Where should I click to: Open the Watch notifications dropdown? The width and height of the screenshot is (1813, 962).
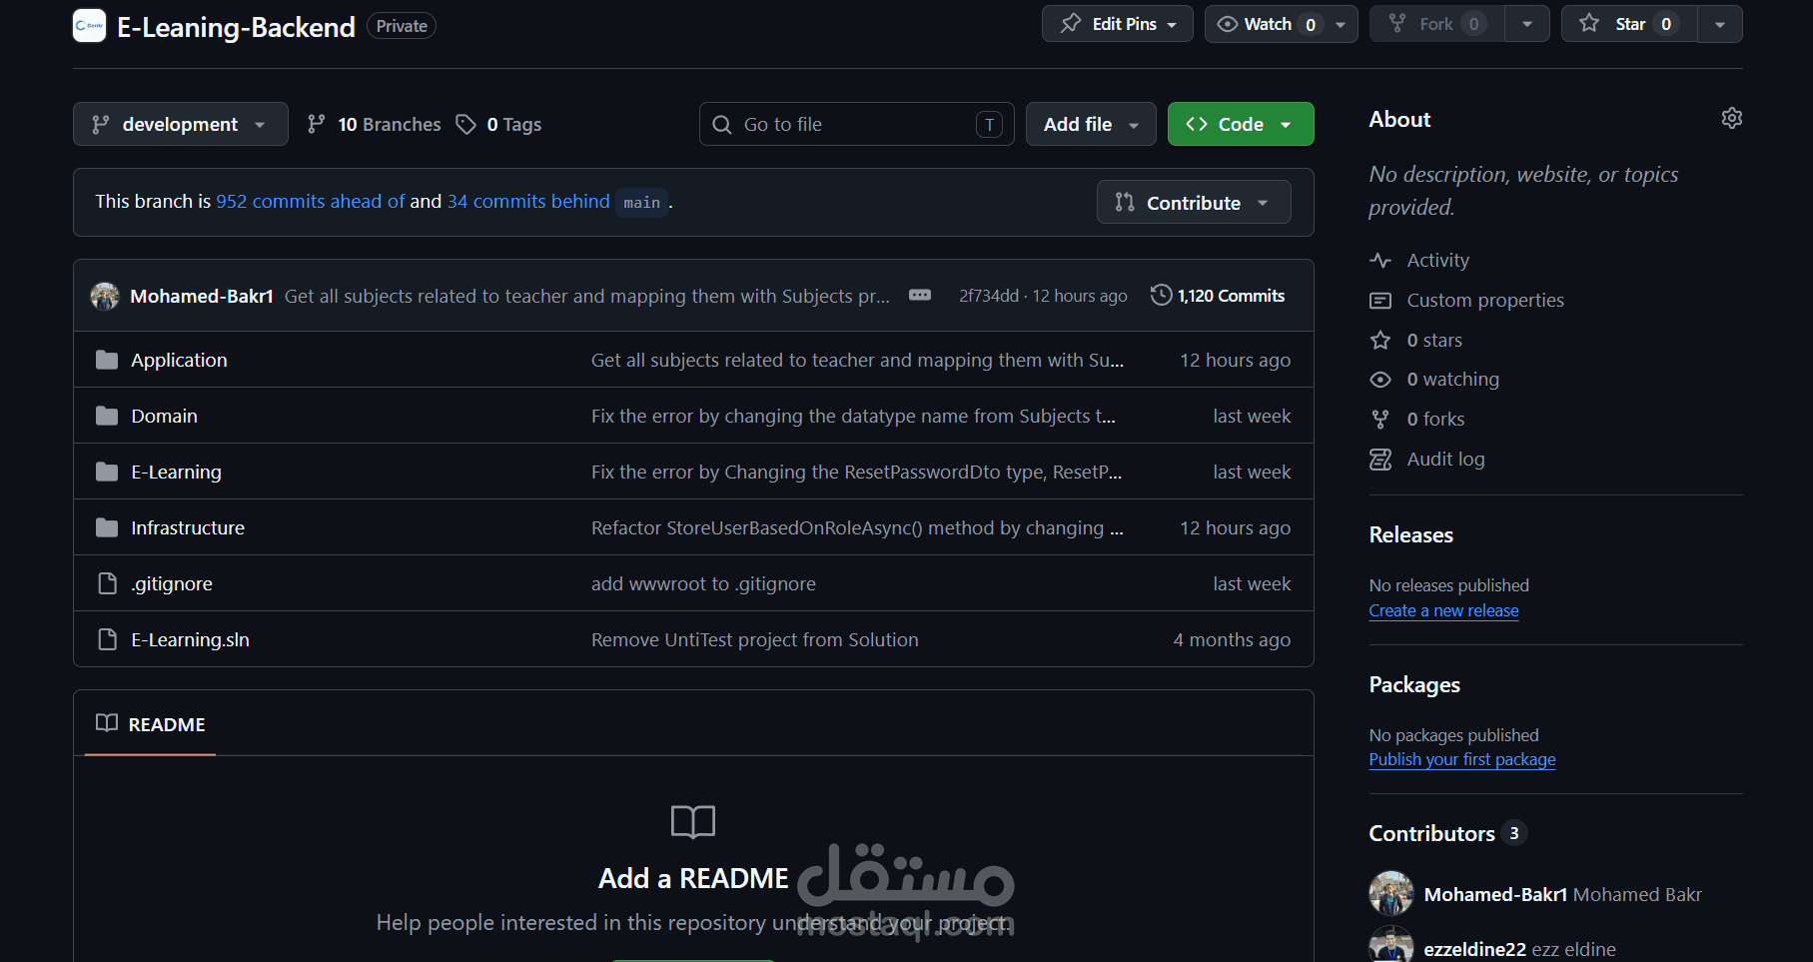coord(1282,24)
